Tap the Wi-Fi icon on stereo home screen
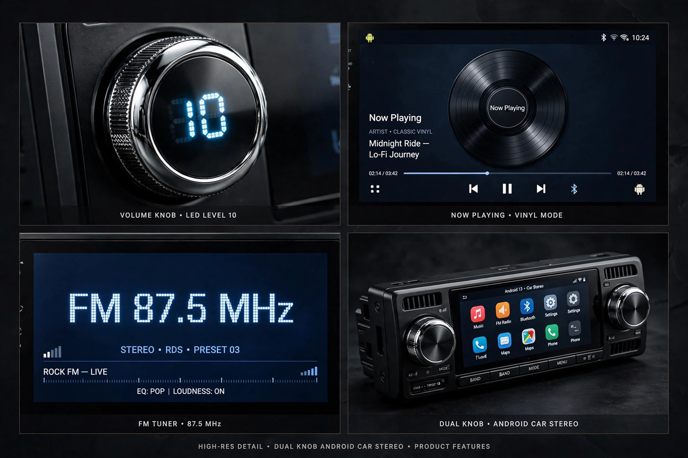This screenshot has width=688, height=458. click(x=580, y=279)
